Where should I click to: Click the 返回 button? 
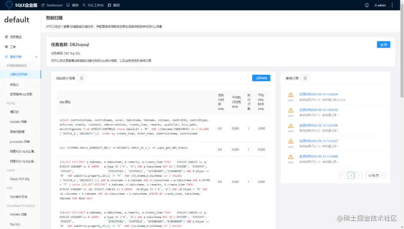383,44
